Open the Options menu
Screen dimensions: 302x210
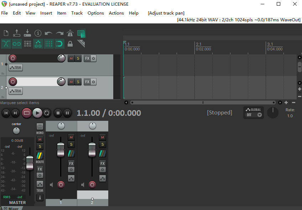coord(96,13)
